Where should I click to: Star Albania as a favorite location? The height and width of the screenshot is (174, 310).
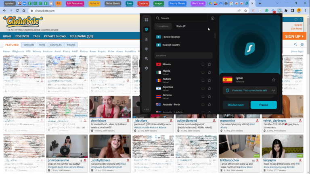coord(209,64)
